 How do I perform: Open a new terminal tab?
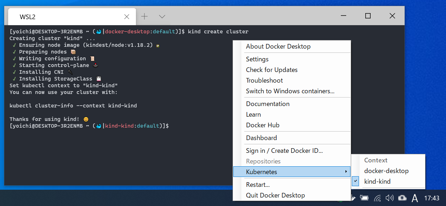[x=144, y=16]
